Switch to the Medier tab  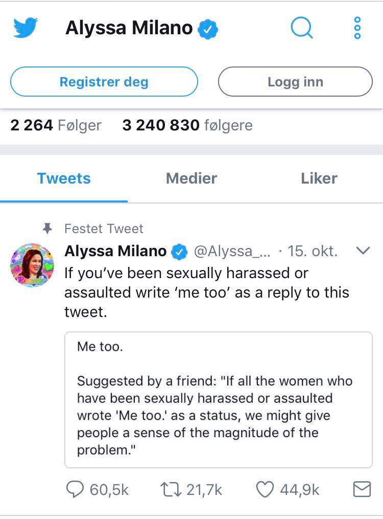coord(192,178)
